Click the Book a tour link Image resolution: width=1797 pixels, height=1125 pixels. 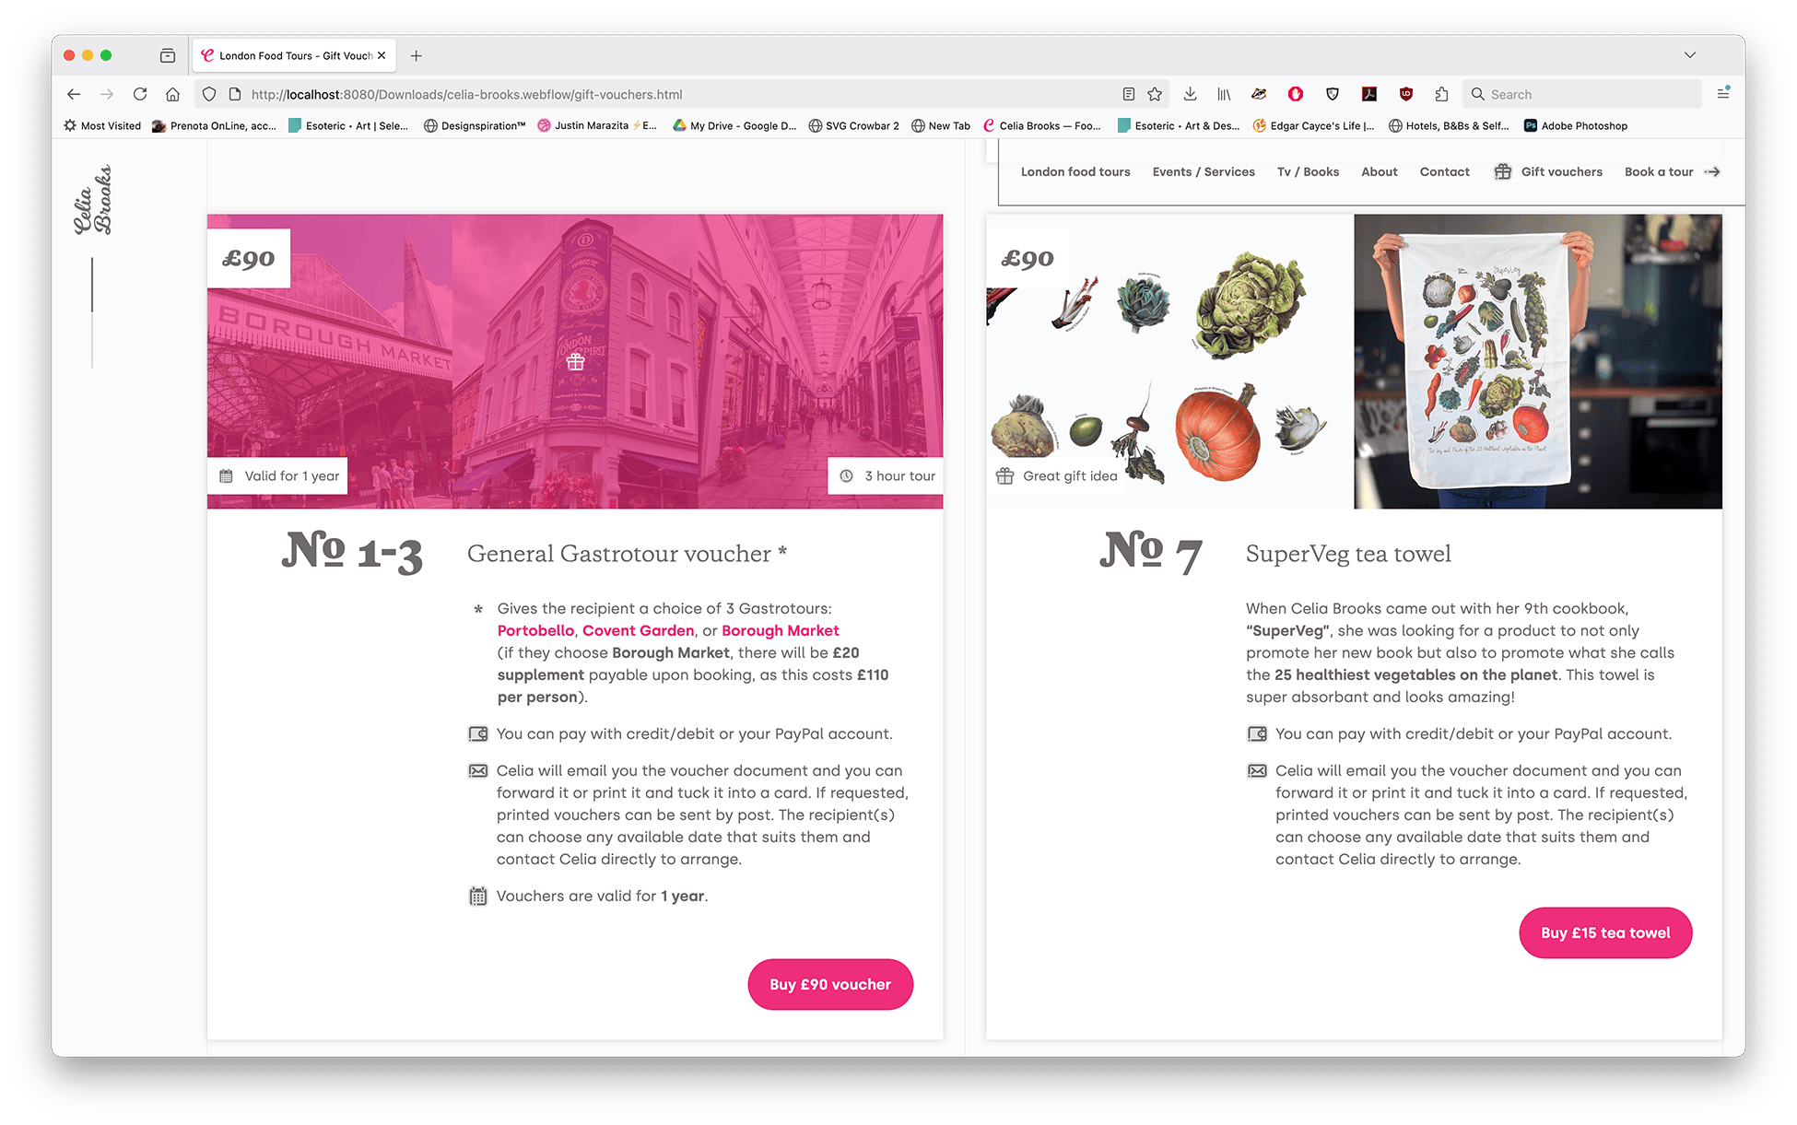tap(1658, 171)
